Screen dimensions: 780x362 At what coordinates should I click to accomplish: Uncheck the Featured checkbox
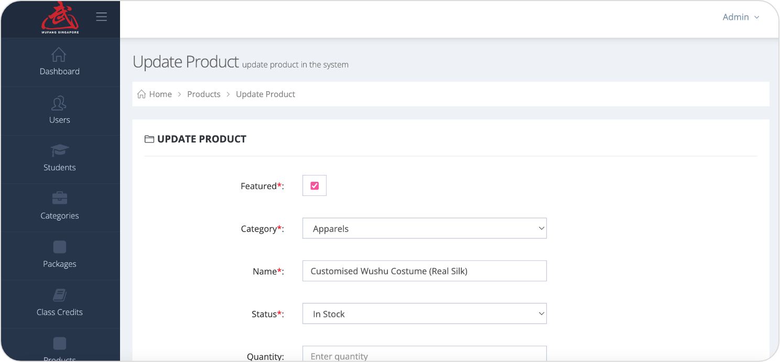click(x=315, y=185)
